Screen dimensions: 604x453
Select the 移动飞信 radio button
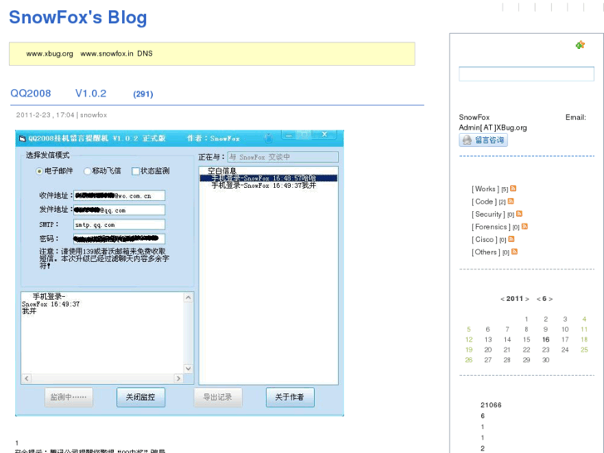87,170
